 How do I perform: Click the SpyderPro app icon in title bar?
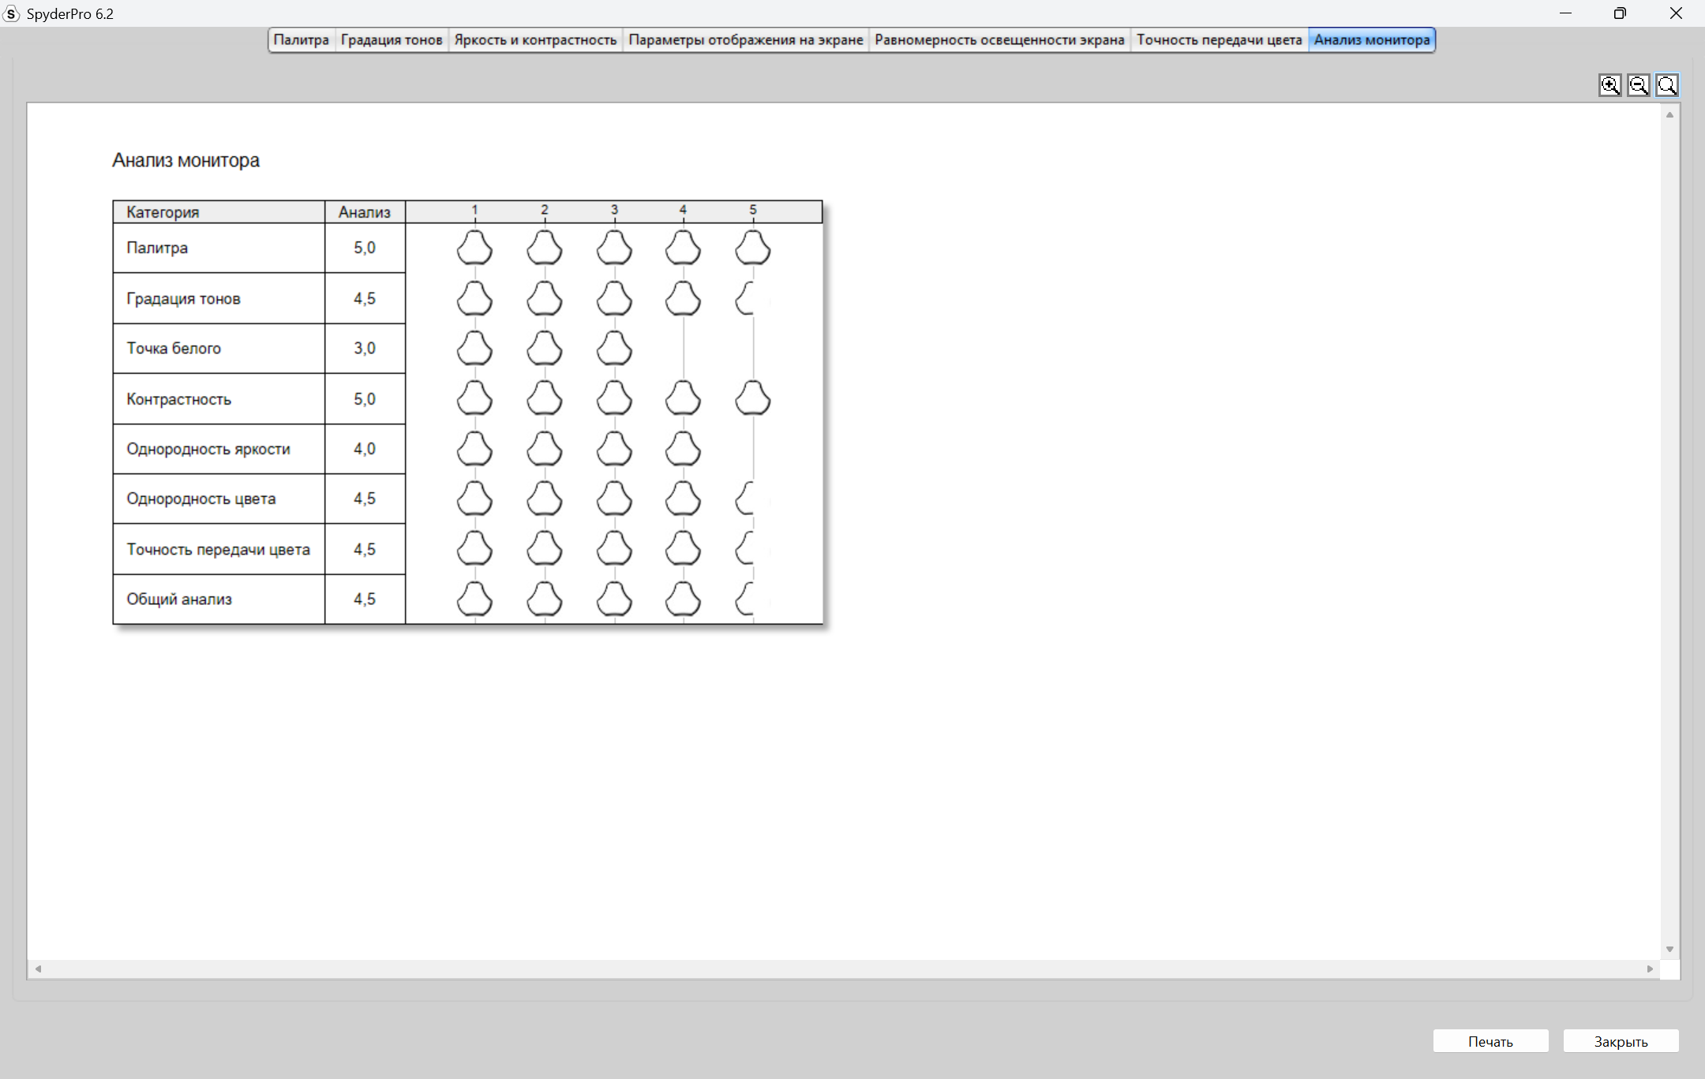point(11,13)
